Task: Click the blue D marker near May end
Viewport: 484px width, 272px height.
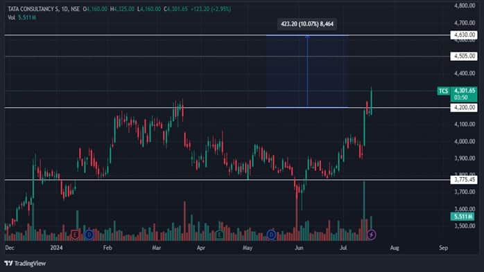Action: 271,235
